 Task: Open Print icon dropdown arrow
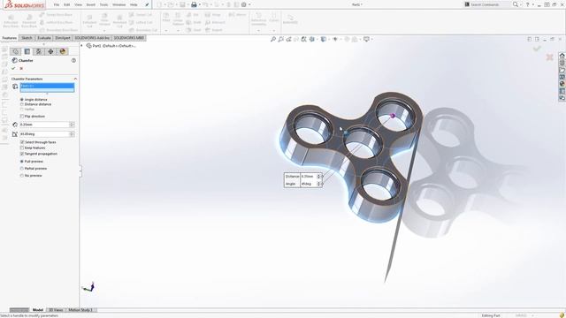pyautogui.click(x=199, y=4)
